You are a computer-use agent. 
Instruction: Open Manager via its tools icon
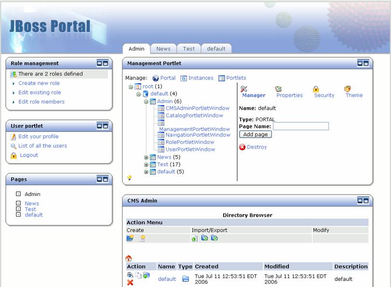pyautogui.click(x=243, y=89)
